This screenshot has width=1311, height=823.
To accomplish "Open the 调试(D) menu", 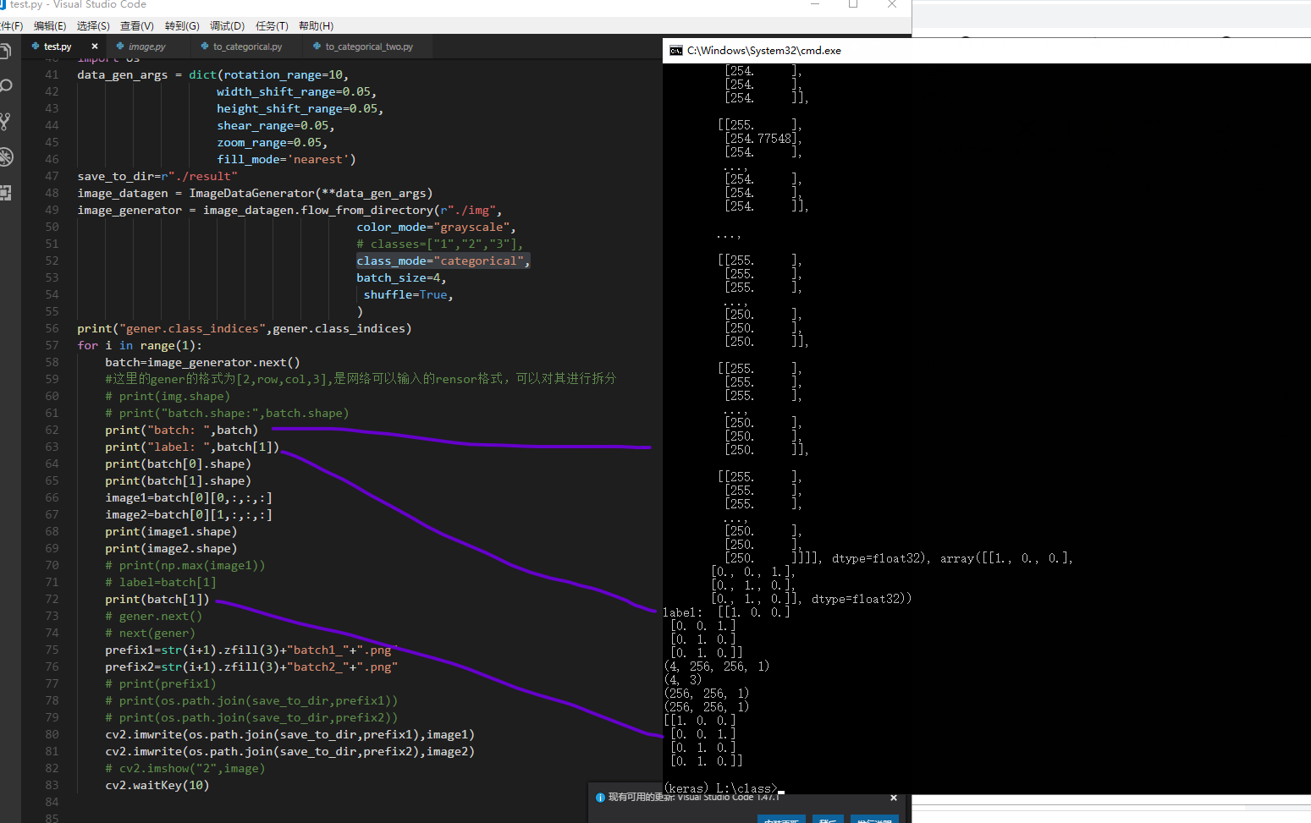I will pos(227,25).
